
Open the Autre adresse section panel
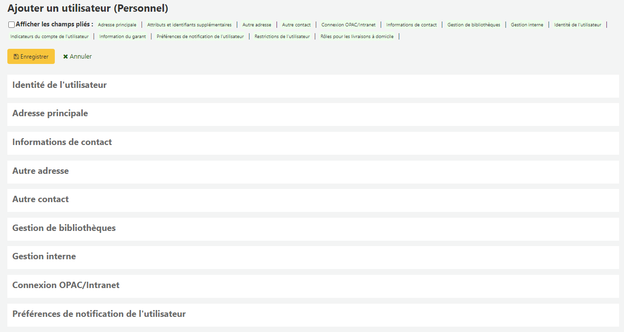(x=41, y=171)
